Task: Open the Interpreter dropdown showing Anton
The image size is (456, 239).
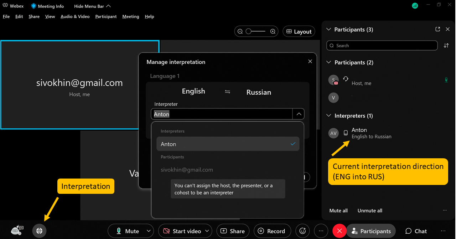Action: tap(299, 114)
